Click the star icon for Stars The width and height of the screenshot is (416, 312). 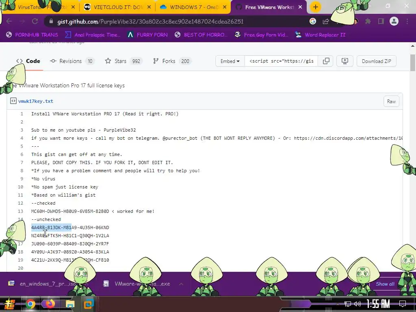(108, 61)
